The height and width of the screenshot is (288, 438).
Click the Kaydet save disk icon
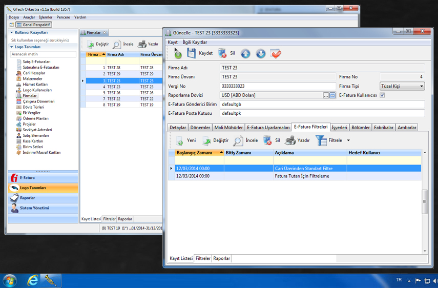pos(192,53)
